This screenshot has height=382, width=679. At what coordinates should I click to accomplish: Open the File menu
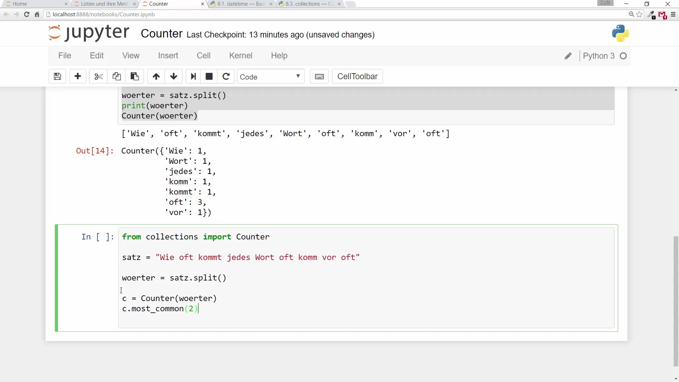tap(65, 56)
